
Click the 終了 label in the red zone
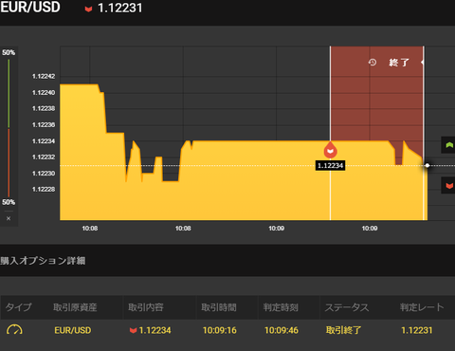click(x=399, y=63)
